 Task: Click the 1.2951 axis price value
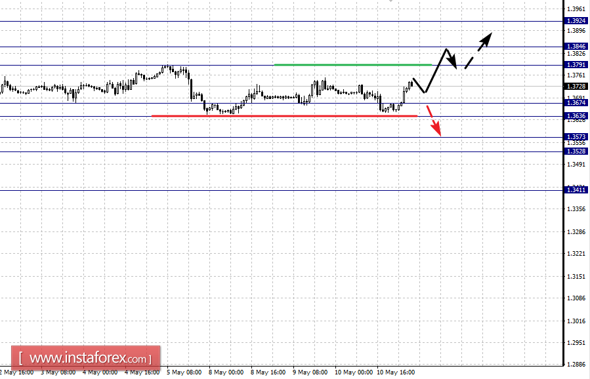click(576, 343)
